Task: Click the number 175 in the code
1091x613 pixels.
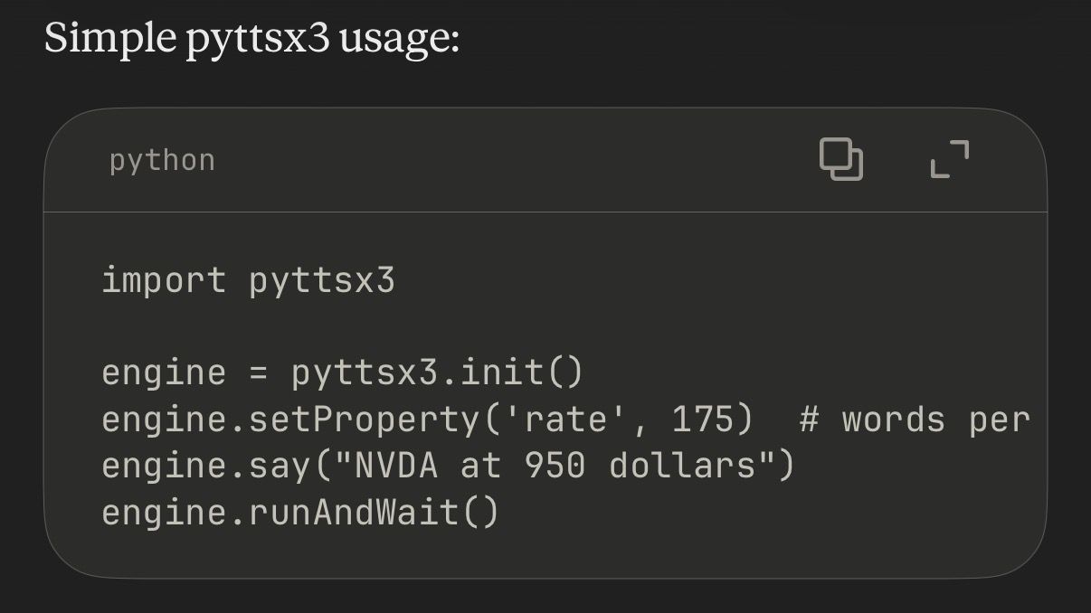Action: pos(701,420)
